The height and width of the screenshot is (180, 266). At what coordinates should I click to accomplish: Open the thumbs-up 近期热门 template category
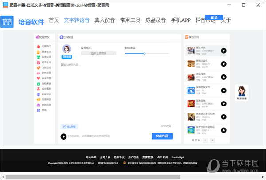point(44,46)
